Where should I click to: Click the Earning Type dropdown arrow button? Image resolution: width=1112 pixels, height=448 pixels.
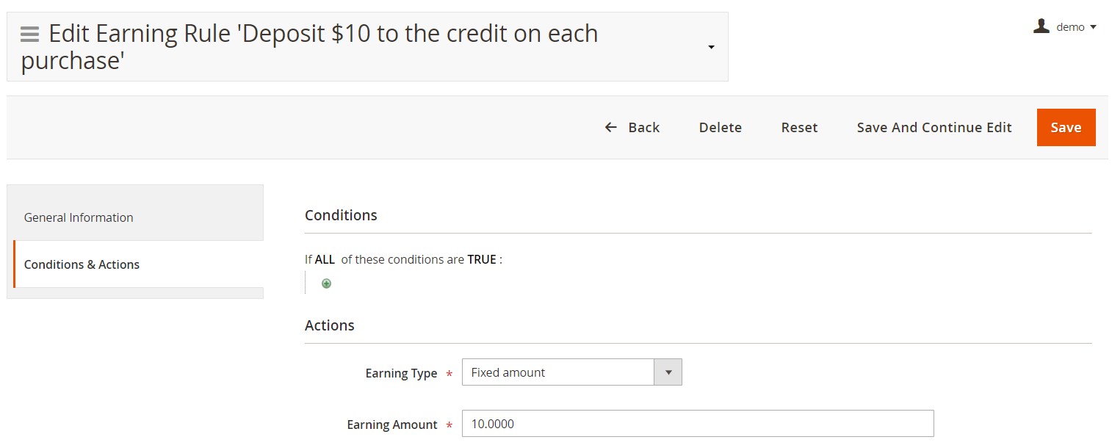pyautogui.click(x=668, y=372)
